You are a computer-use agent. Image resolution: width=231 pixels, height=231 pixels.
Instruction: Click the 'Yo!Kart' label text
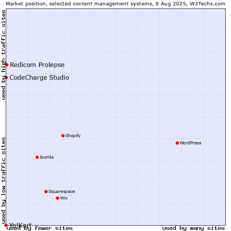click(20, 225)
